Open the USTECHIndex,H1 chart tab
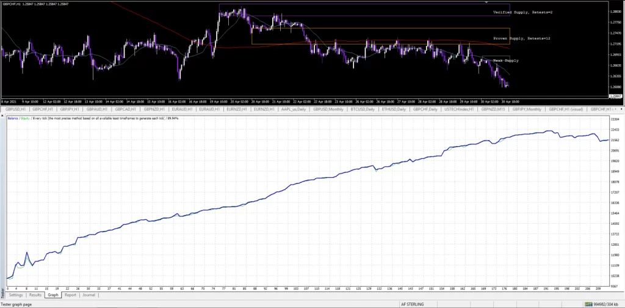Screen dimensions: 625x308 click(458, 109)
